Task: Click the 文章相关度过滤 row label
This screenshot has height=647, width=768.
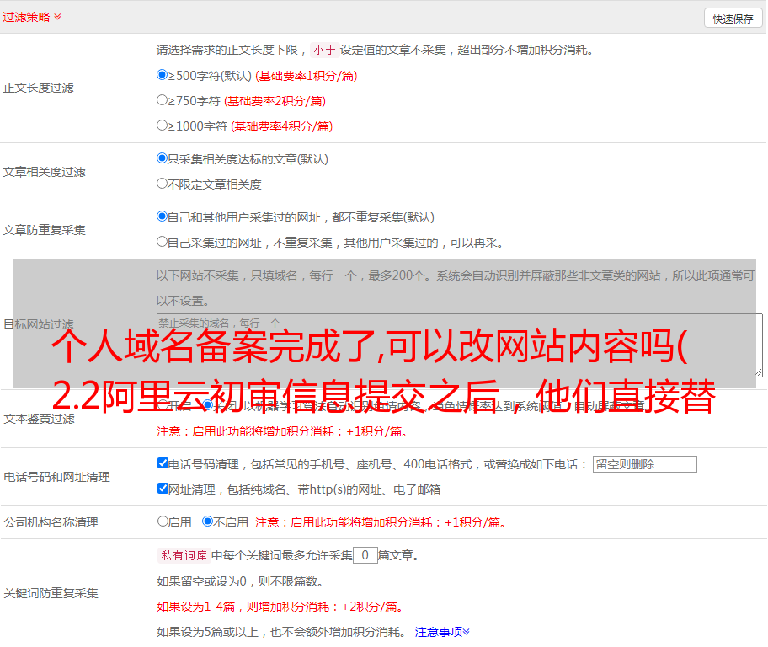Action: click(x=44, y=172)
